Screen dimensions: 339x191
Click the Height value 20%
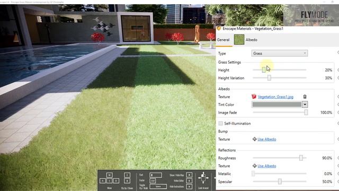tap(328, 70)
